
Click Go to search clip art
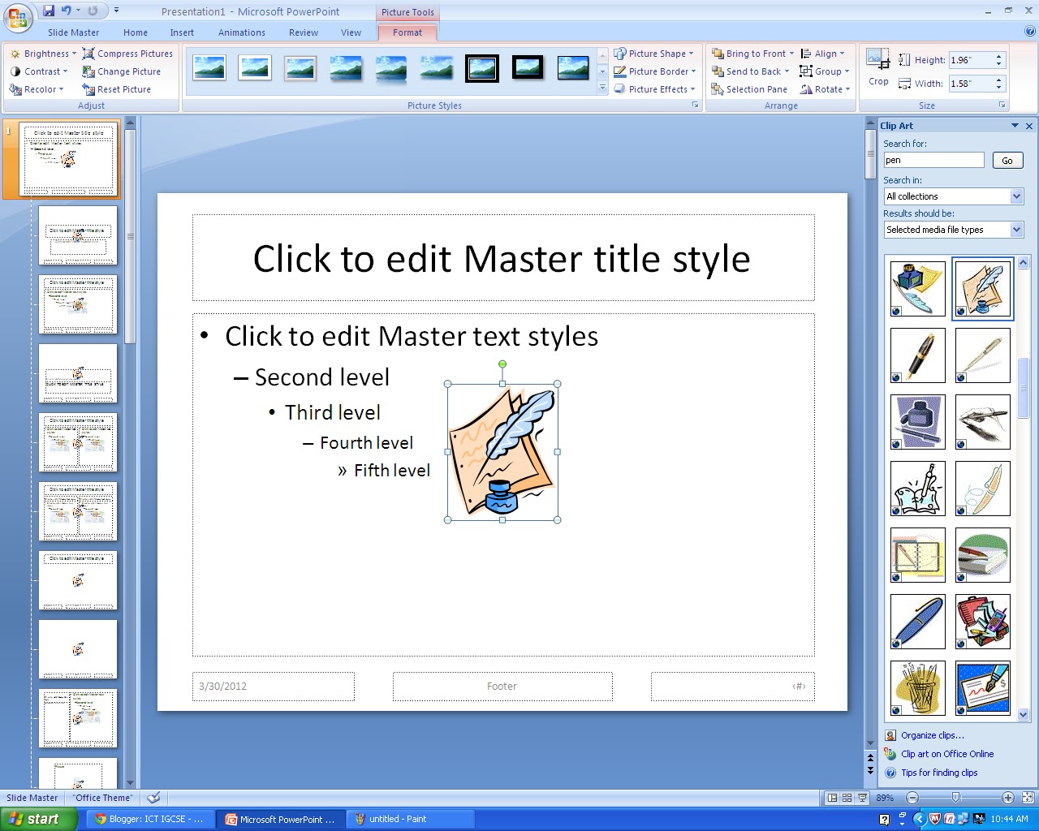click(1007, 160)
